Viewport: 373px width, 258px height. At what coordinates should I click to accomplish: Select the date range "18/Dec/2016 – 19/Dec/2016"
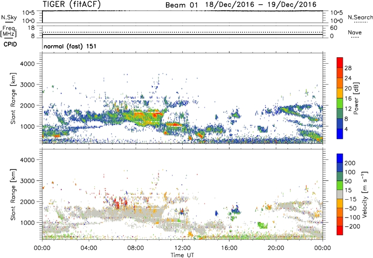point(261,5)
